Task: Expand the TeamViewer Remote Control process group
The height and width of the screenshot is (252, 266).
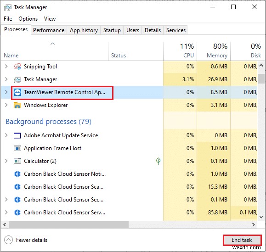Action: click(x=6, y=92)
